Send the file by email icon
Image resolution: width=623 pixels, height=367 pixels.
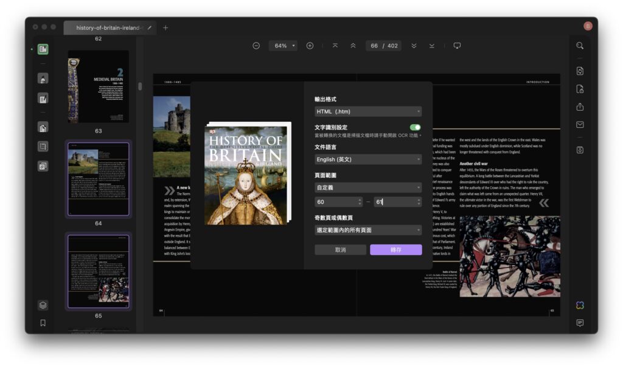coord(580,125)
